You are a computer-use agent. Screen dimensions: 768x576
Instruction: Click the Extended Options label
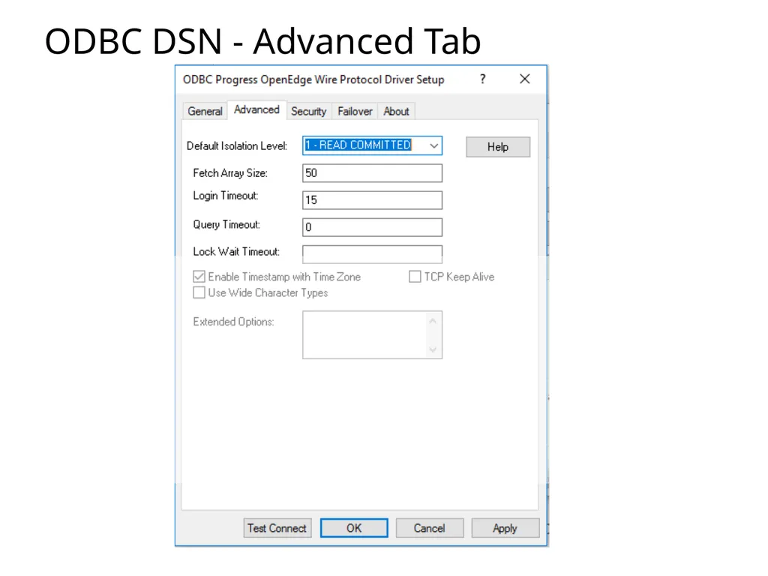tap(233, 322)
